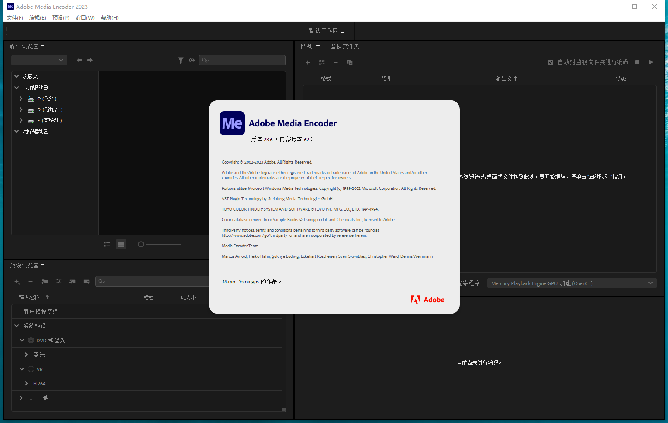Screen dimensions: 668x423
Task: Expand the 其他 preset group
Action: tap(21, 398)
